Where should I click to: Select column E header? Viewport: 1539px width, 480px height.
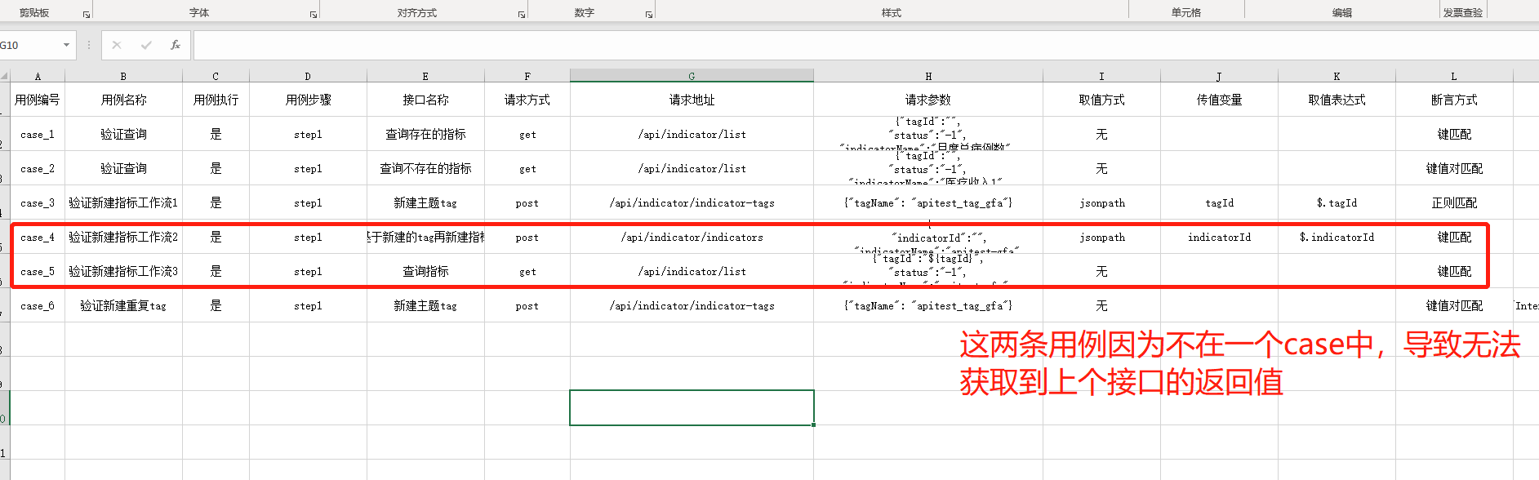tap(425, 76)
